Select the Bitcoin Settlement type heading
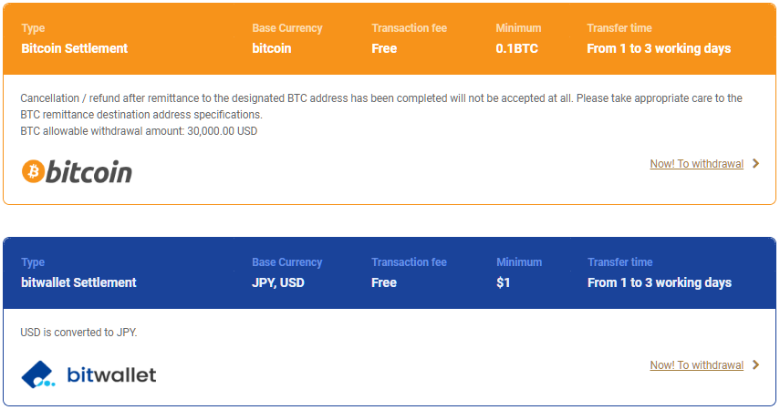The height and width of the screenshot is (410, 780). click(74, 48)
